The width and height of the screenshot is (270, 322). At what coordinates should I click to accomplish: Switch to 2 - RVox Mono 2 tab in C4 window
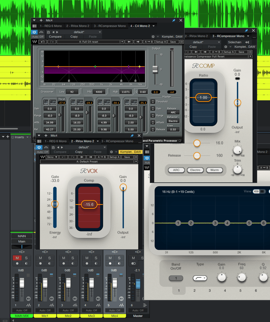point(78,26)
